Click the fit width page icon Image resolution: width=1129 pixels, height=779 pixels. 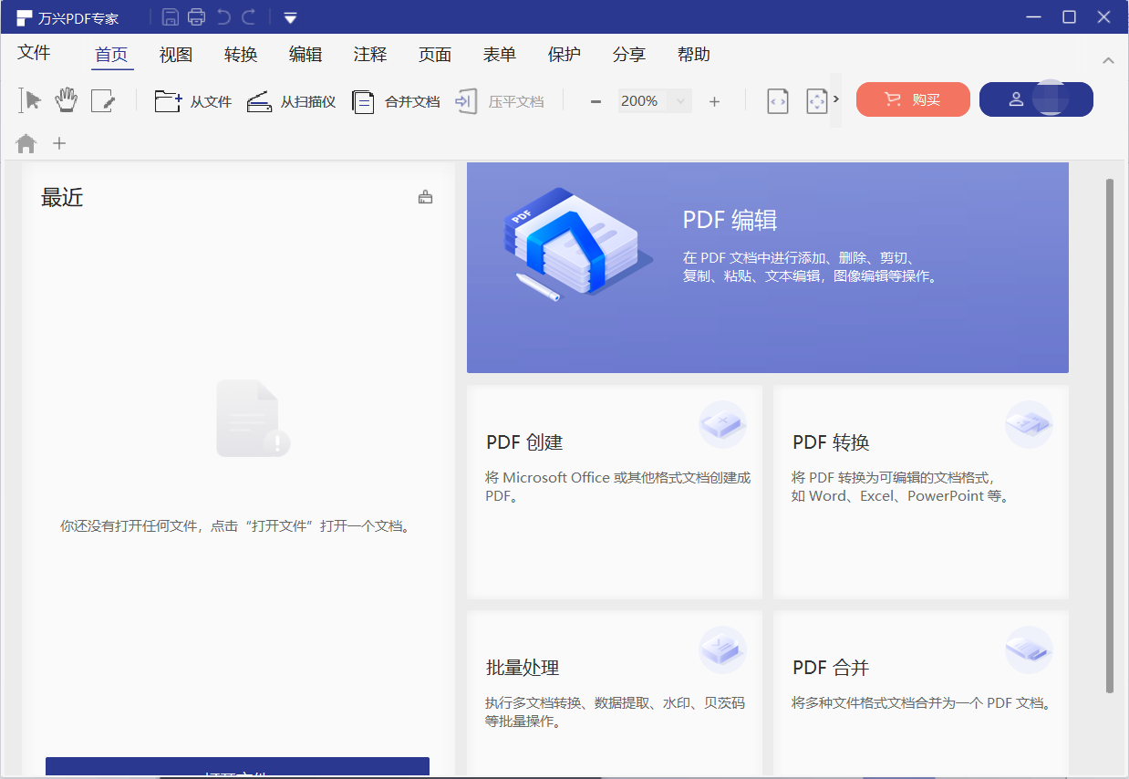point(777,101)
